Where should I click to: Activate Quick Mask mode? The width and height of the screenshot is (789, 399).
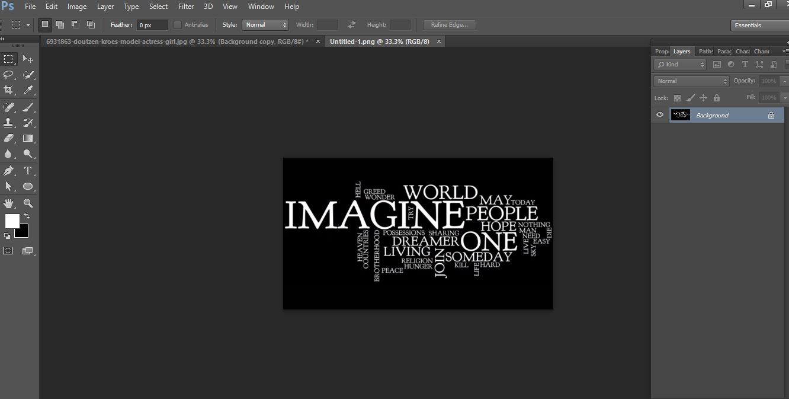tap(8, 251)
